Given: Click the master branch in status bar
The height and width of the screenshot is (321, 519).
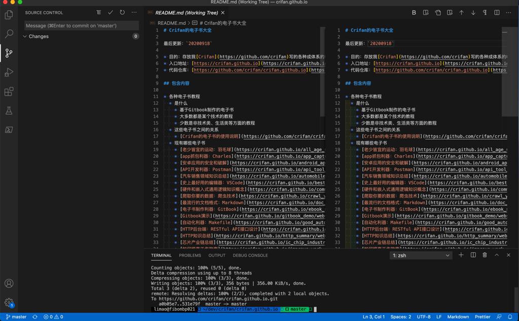Looking at the screenshot, I should [16, 317].
